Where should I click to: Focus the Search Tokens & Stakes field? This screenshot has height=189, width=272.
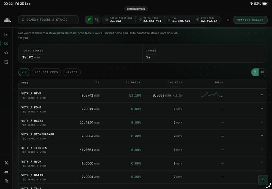tap(48, 20)
